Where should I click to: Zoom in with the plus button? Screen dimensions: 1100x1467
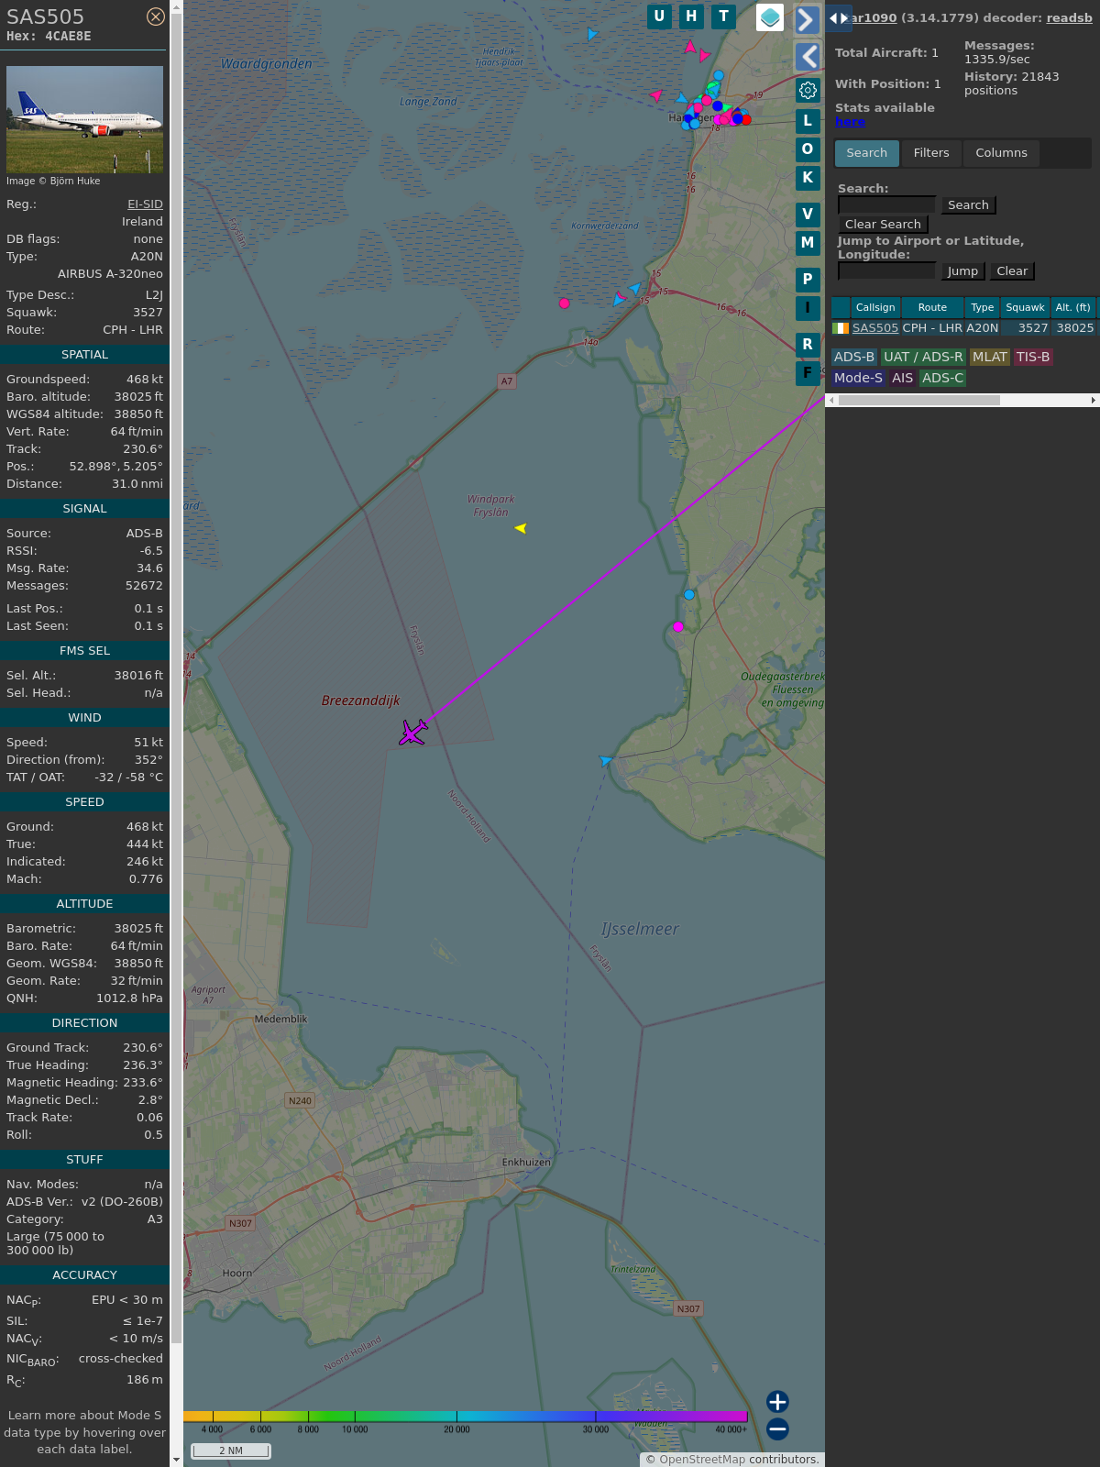tap(777, 1401)
